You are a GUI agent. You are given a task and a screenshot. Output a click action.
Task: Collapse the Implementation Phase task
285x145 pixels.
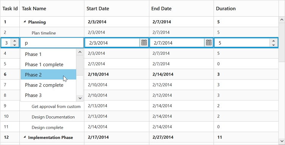click(25, 137)
